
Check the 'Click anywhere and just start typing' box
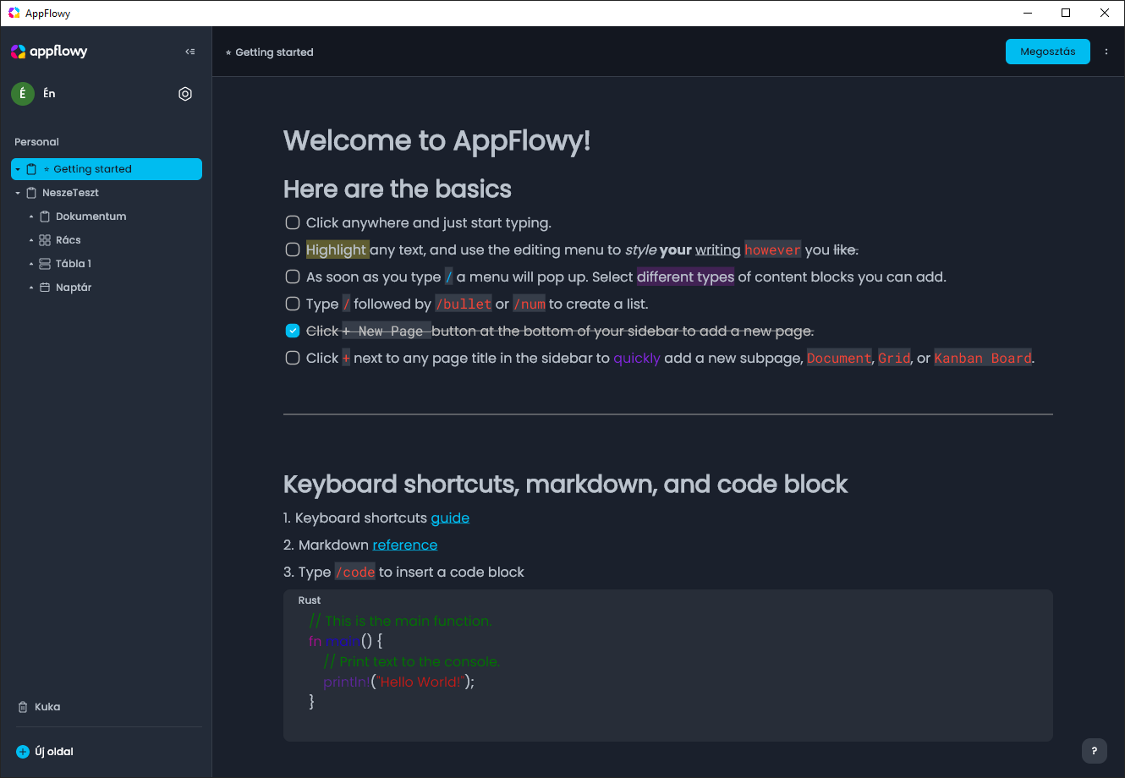[x=293, y=222]
